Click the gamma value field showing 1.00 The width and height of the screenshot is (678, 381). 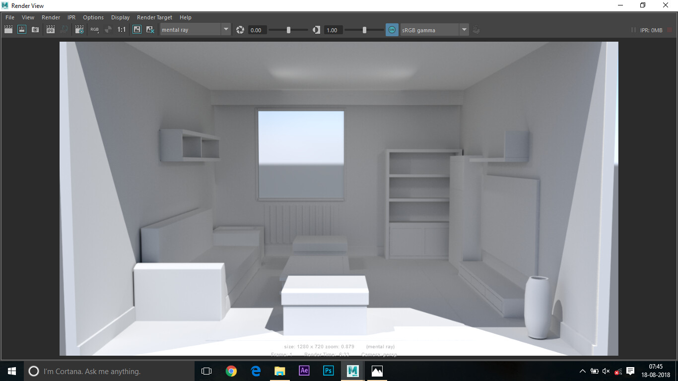click(333, 30)
